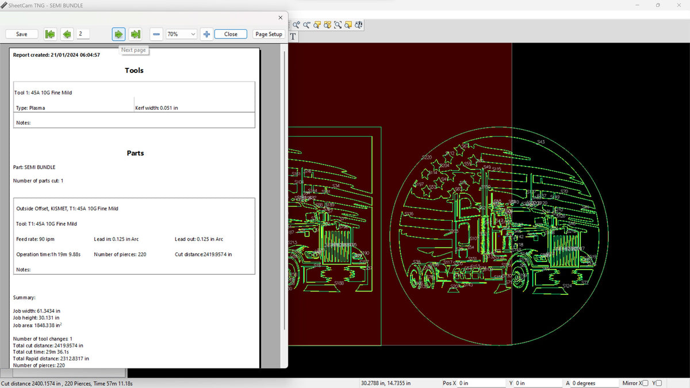Save the job report
The height and width of the screenshot is (388, 690).
(x=22, y=34)
